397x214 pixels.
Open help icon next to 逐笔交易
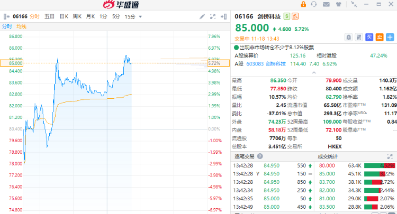(260, 156)
